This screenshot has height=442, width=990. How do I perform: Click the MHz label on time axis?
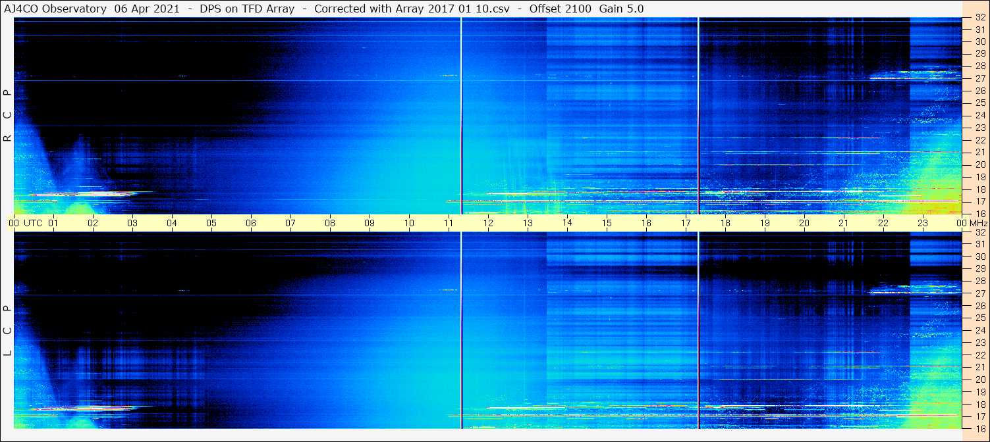pyautogui.click(x=978, y=223)
